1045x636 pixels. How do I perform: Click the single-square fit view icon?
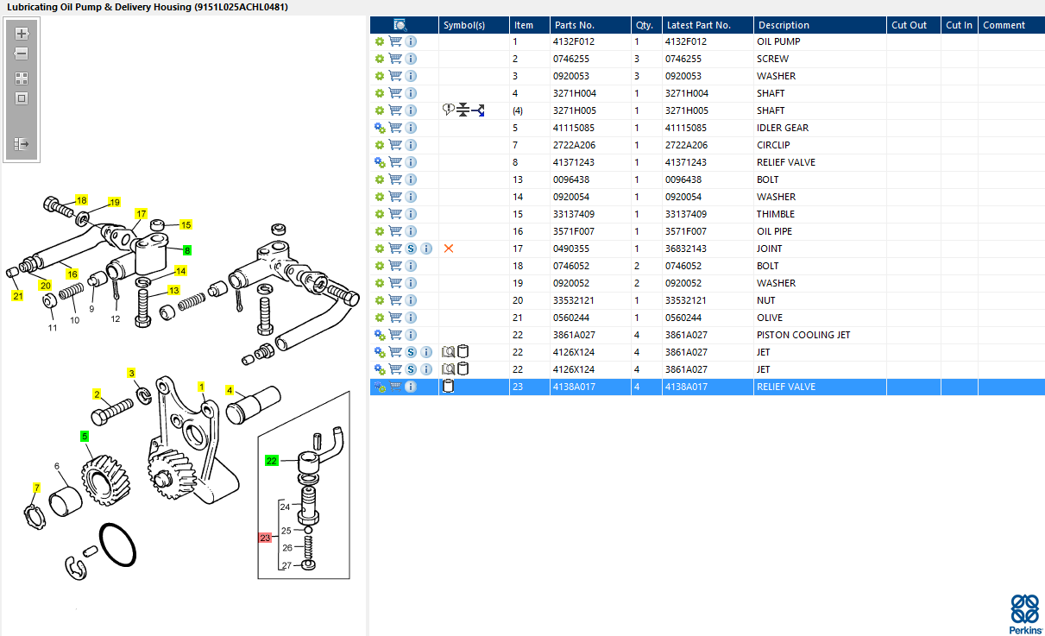(x=22, y=98)
